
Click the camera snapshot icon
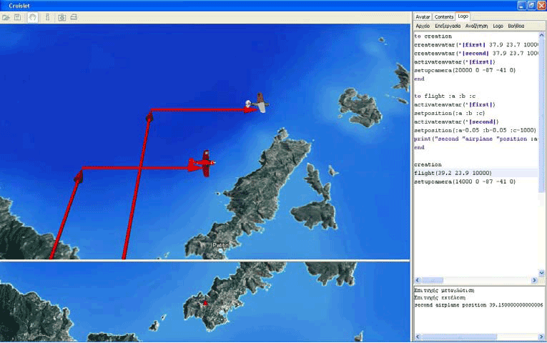pos(61,17)
